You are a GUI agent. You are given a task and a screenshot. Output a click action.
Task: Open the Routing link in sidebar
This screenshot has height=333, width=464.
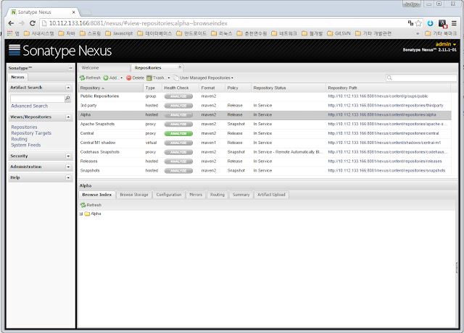pyautogui.click(x=20, y=139)
